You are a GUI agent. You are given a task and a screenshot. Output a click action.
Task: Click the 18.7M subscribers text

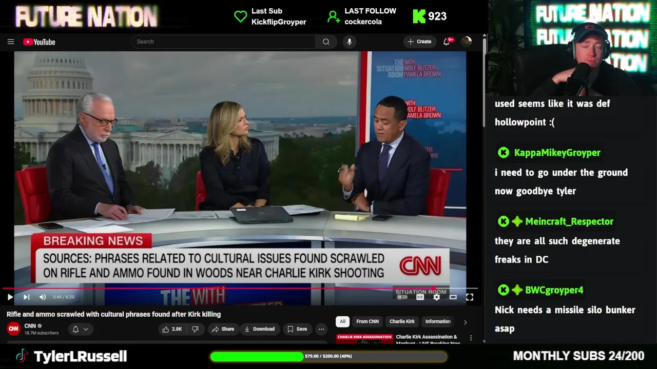click(42, 333)
